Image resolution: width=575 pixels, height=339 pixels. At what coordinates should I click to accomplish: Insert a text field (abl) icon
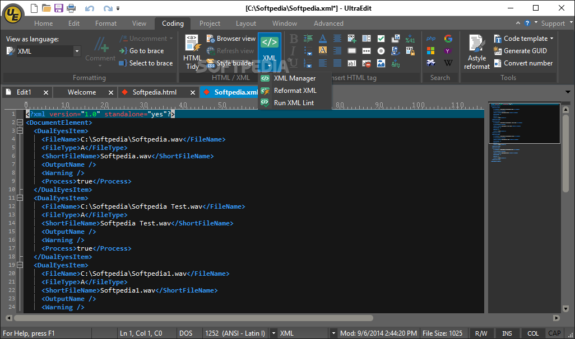(352, 63)
